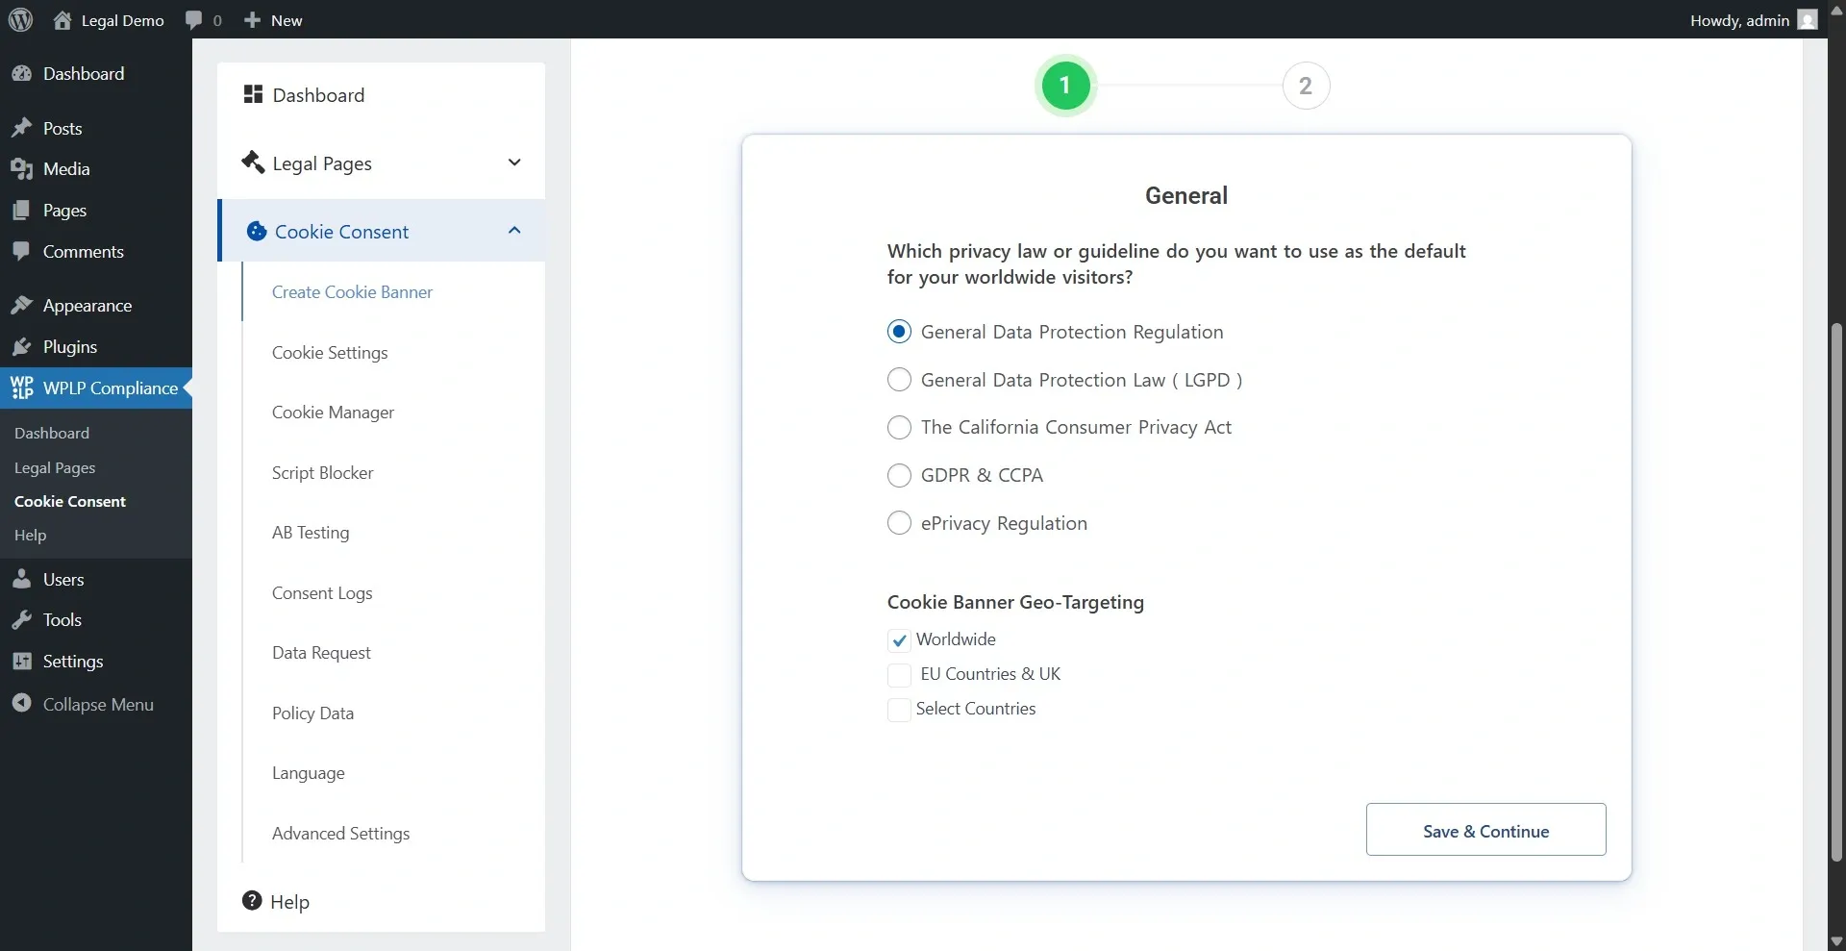Click the scrollbar down arrow
1846x951 pixels.
(1836, 941)
